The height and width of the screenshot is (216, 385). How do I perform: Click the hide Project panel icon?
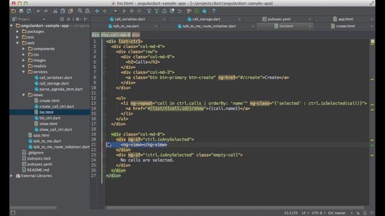point(85,19)
